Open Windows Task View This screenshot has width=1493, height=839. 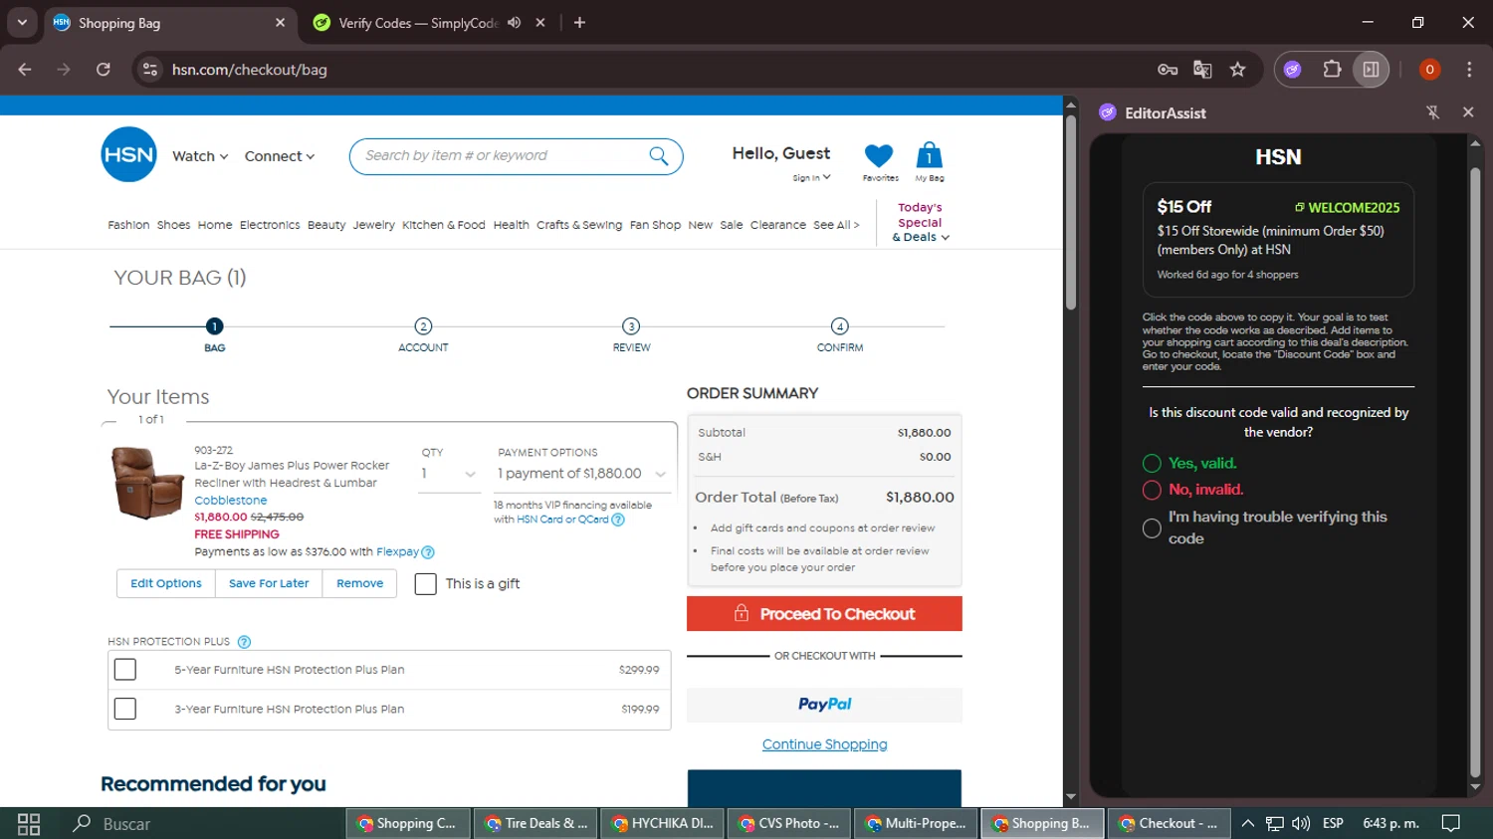[x=29, y=824]
